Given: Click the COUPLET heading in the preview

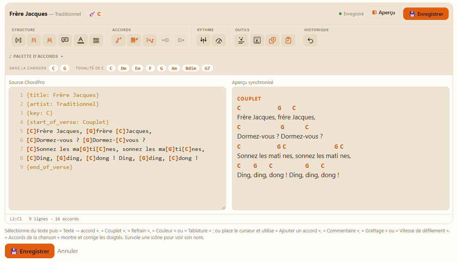Looking at the screenshot, I should point(249,99).
